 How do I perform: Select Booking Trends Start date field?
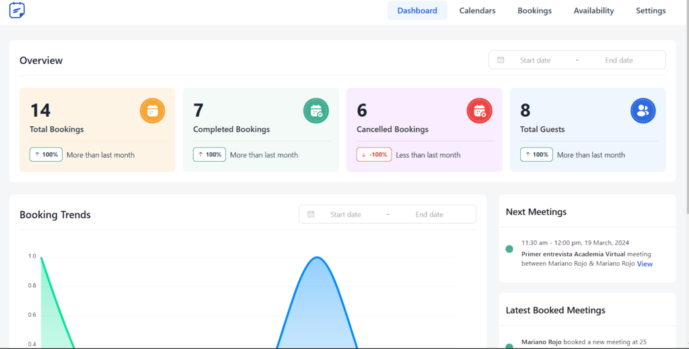(x=345, y=214)
